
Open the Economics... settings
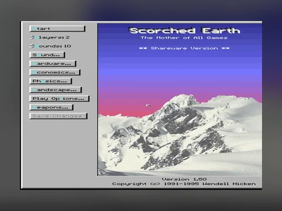pos(55,72)
